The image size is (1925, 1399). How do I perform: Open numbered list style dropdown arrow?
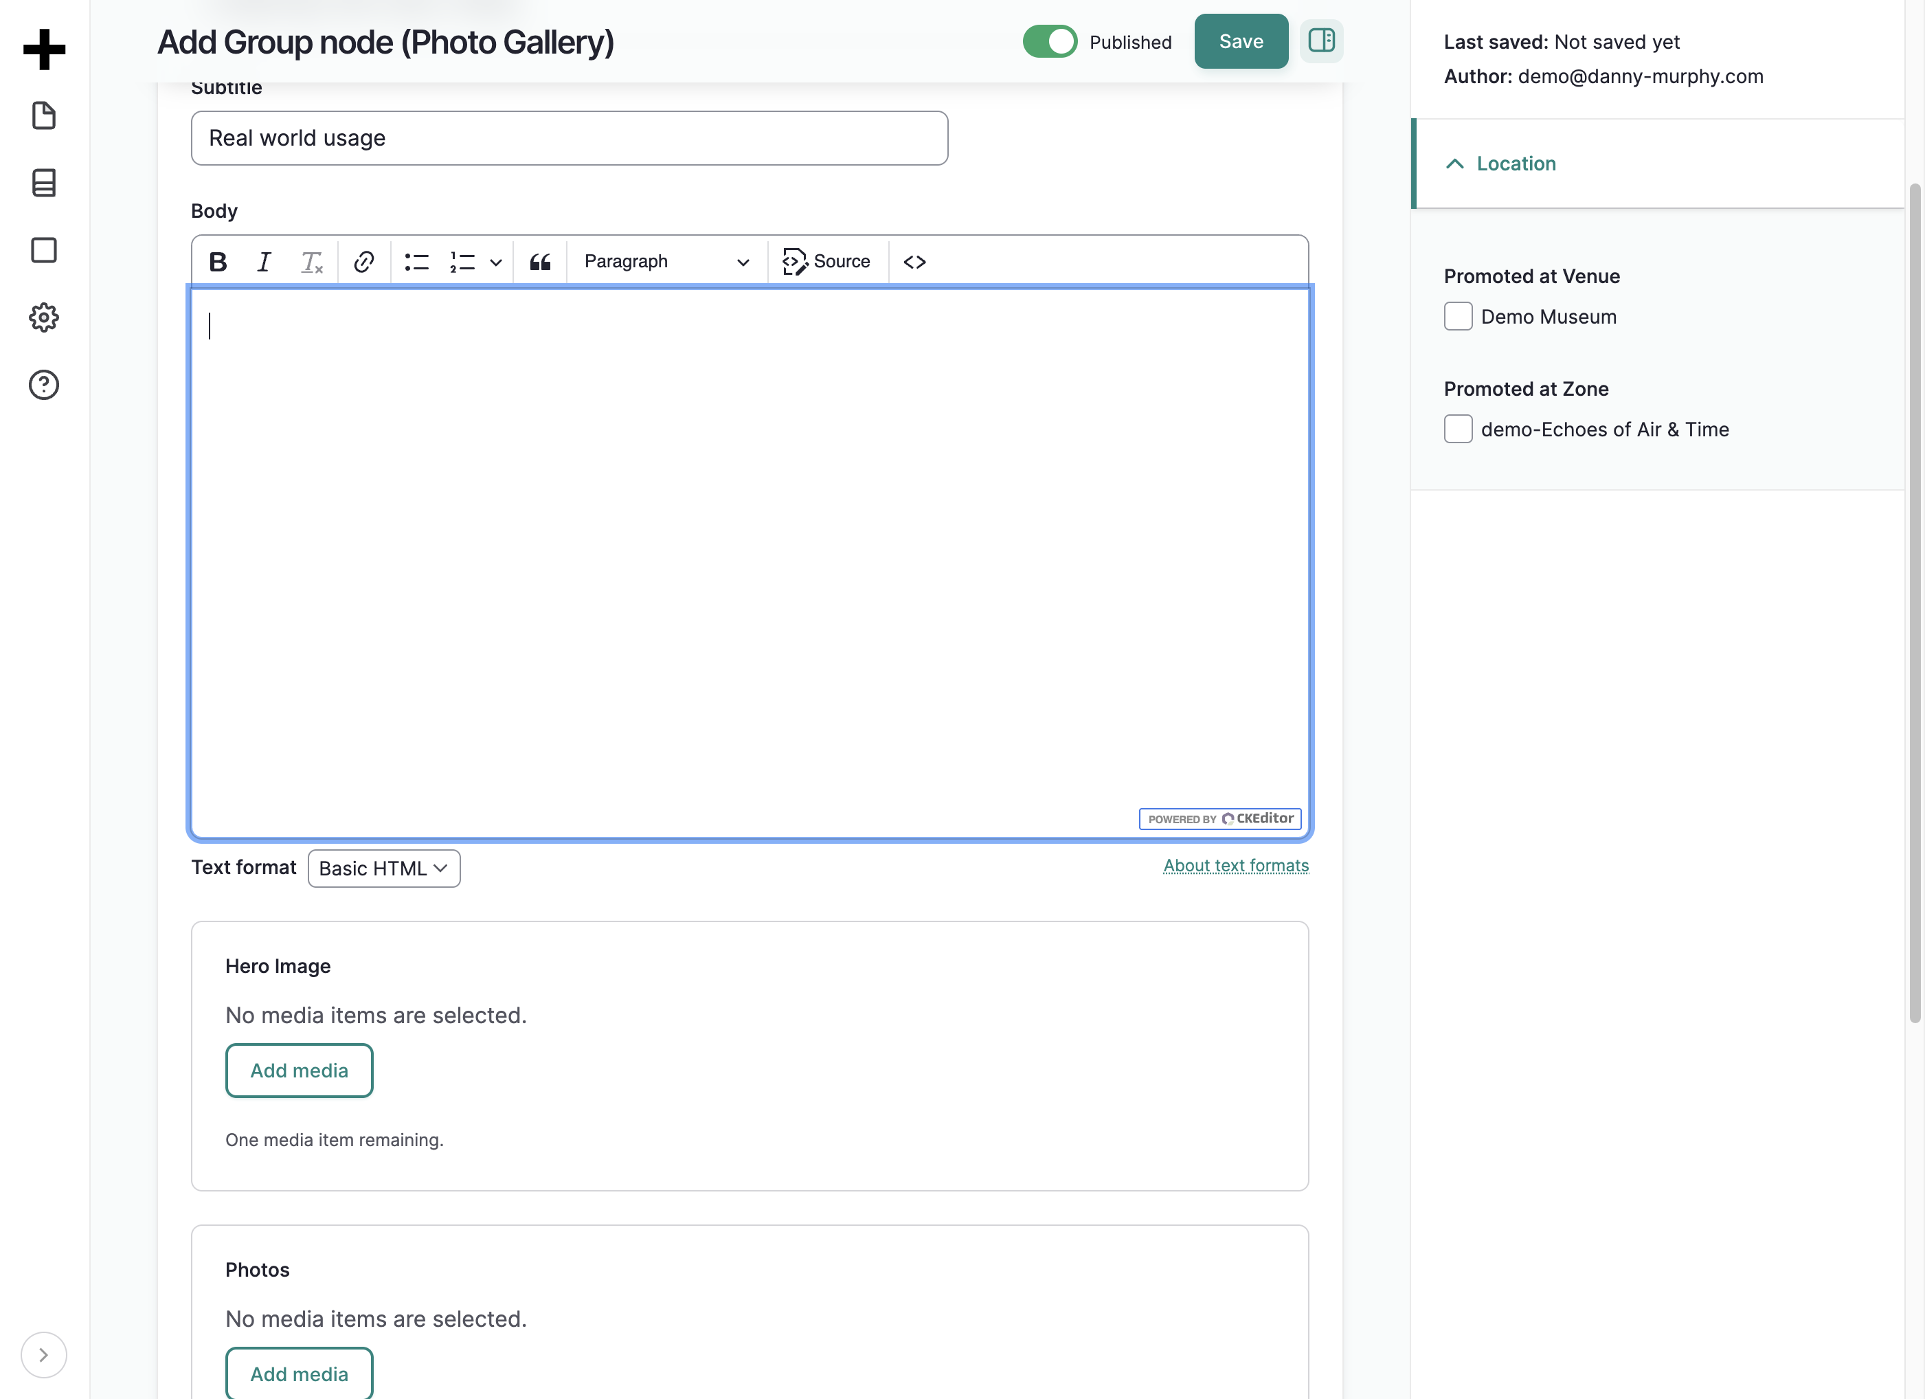tap(496, 262)
